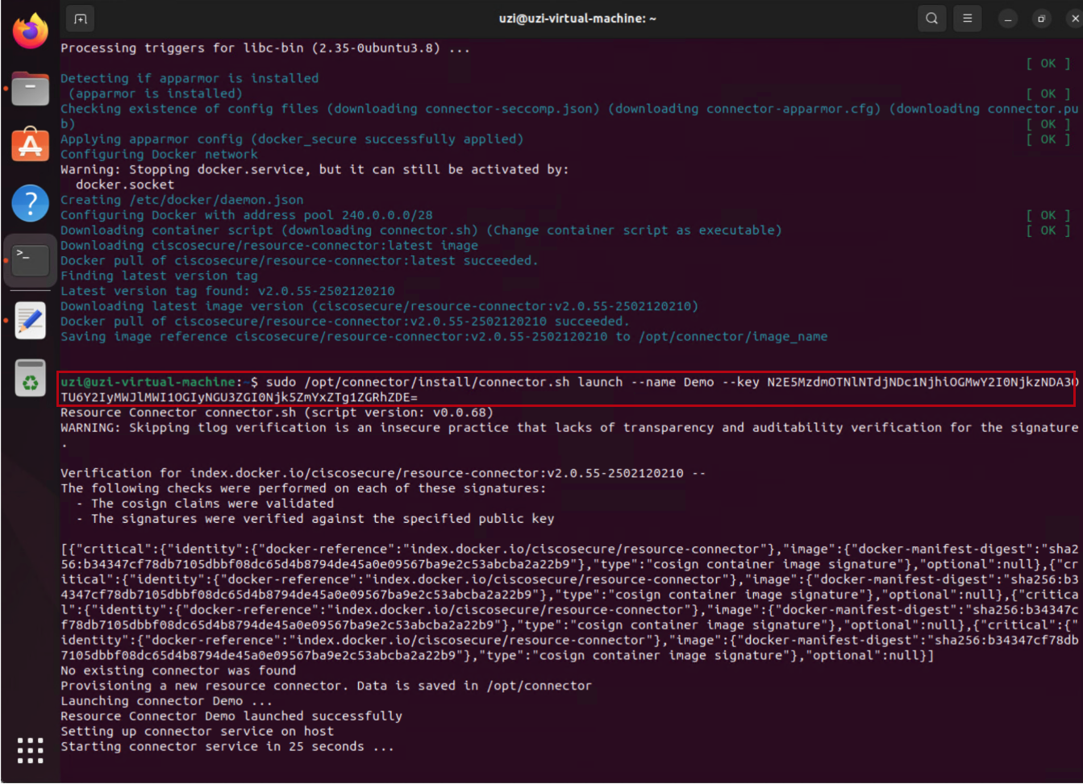Click 'Finding latest version tag' line
Screen dimensions: 1083x784
click(159, 276)
